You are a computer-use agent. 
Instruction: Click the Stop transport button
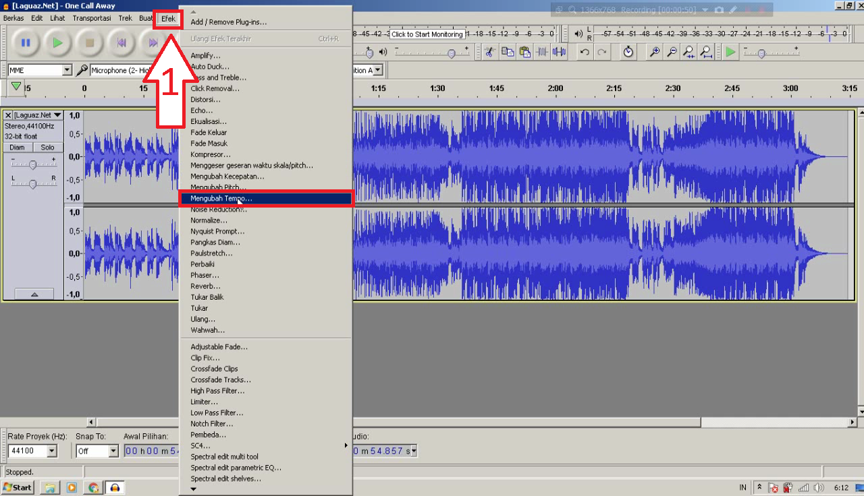coord(90,43)
